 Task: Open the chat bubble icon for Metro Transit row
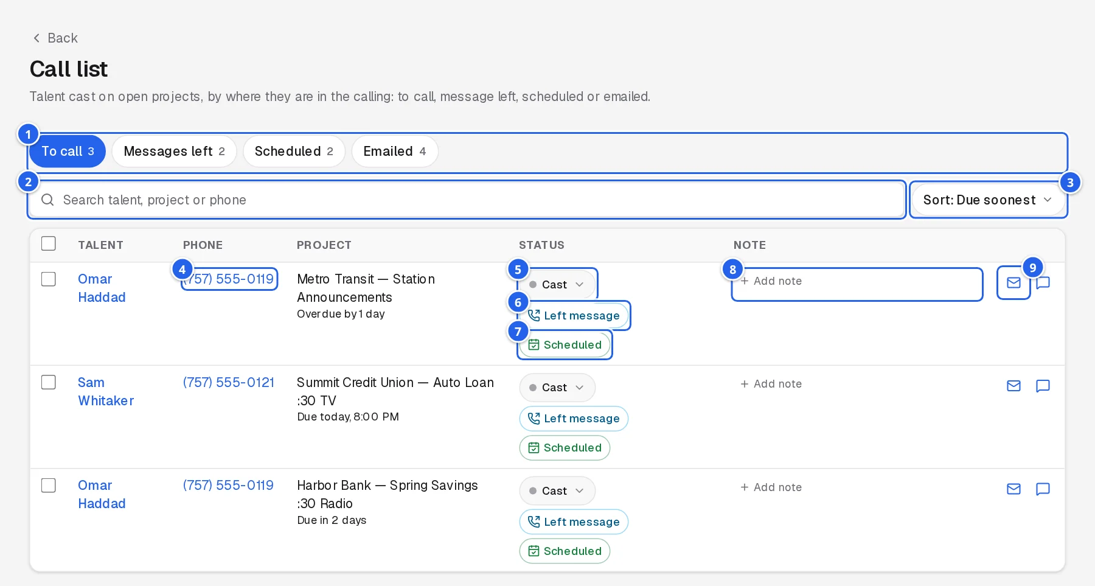pyautogui.click(x=1043, y=283)
